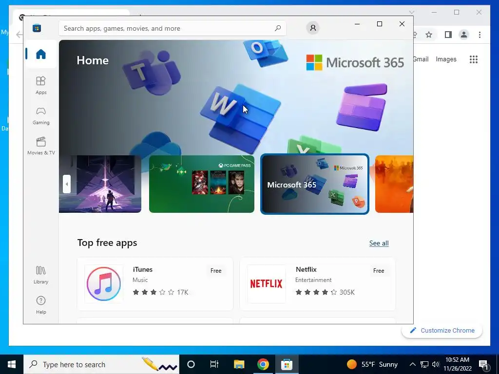Close the Microsoft Store window
Screen dimensions: 499x374
click(402, 24)
